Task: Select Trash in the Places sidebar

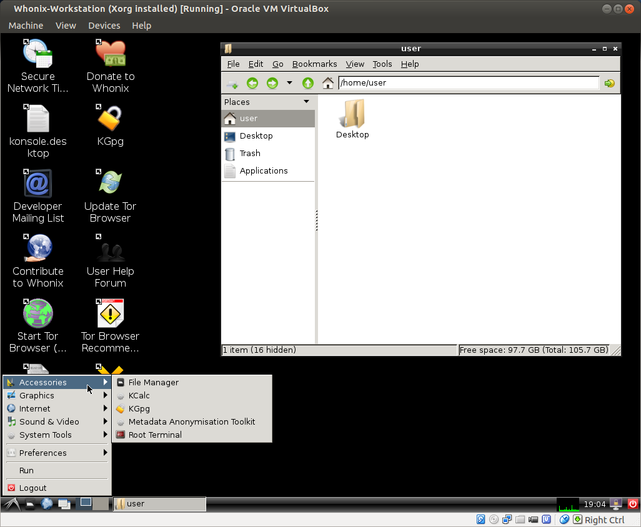Action: [x=250, y=153]
